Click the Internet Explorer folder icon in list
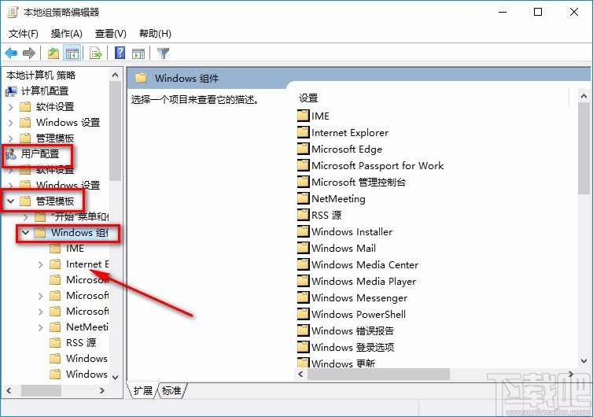The height and width of the screenshot is (417, 593). pos(303,132)
